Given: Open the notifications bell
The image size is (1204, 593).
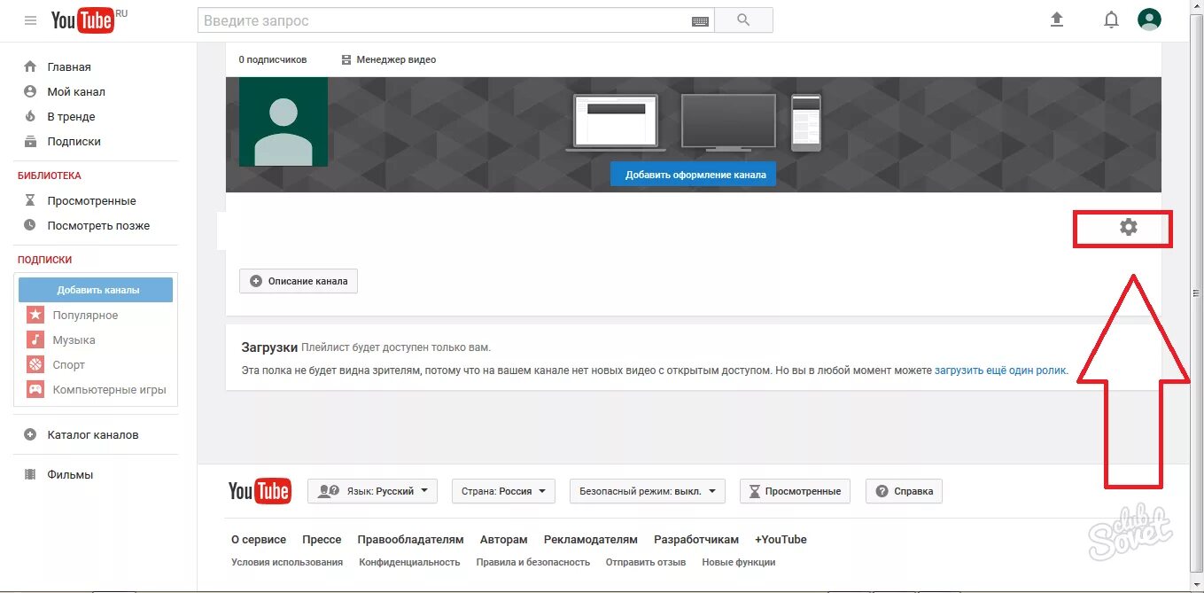Looking at the screenshot, I should tap(1111, 19).
